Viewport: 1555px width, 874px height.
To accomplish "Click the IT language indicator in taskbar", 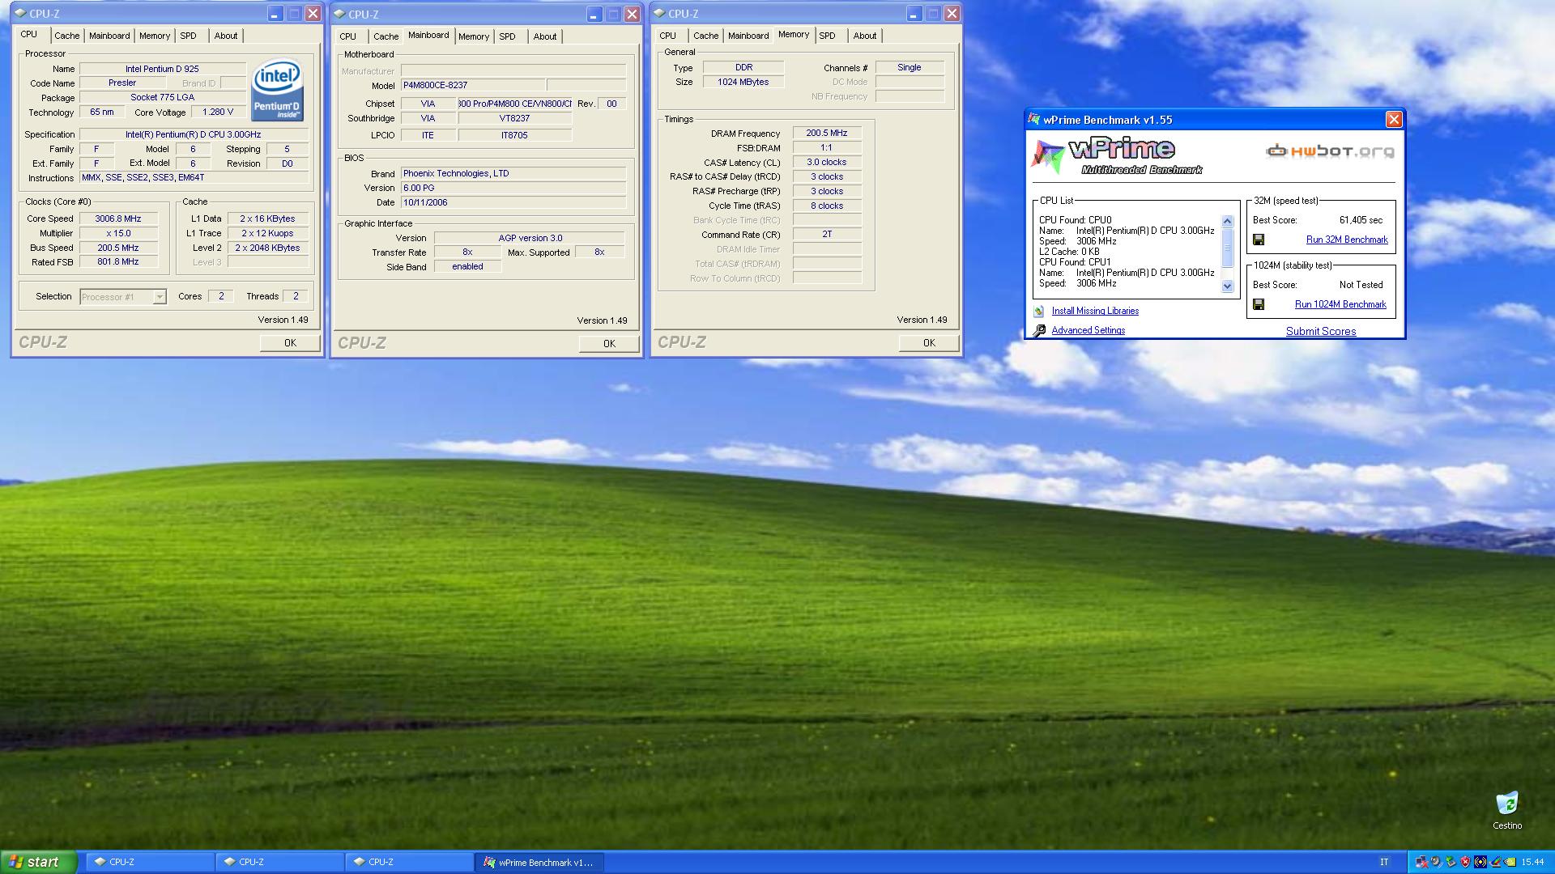I will tap(1384, 863).
